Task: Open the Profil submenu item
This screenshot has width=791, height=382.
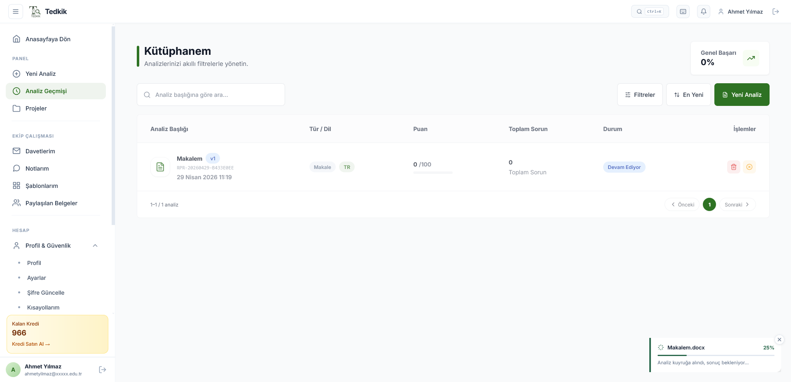Action: [34, 263]
